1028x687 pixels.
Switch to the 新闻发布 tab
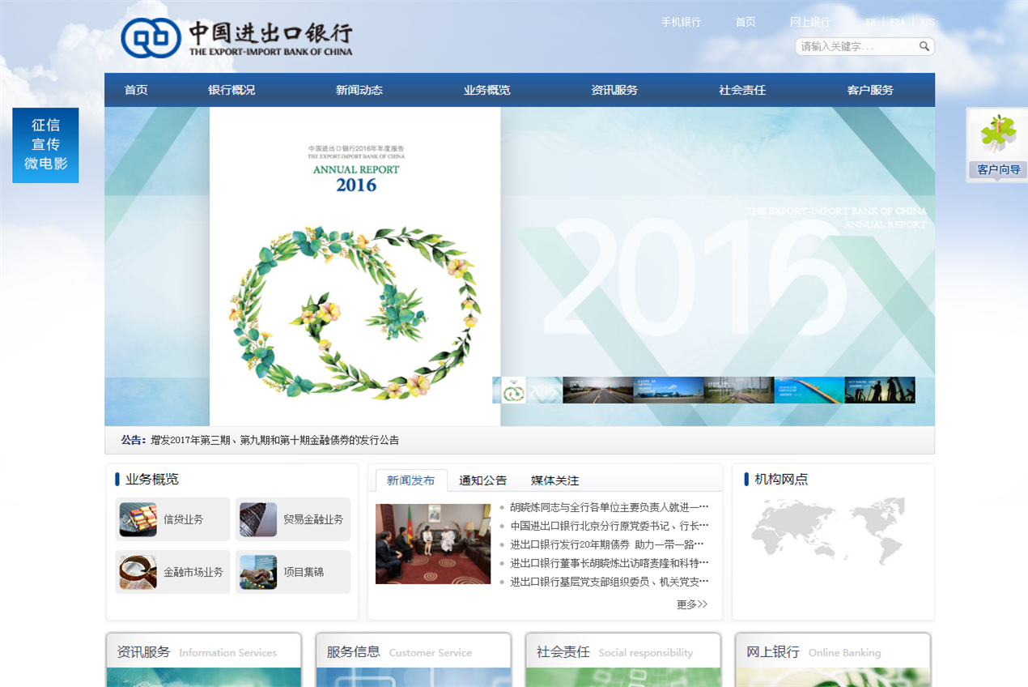411,480
